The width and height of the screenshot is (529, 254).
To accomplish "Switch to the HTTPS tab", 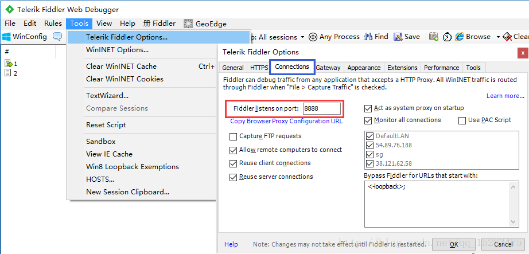I will [259, 68].
